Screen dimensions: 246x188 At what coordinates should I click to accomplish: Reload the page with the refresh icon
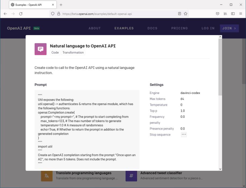(x=21, y=14)
